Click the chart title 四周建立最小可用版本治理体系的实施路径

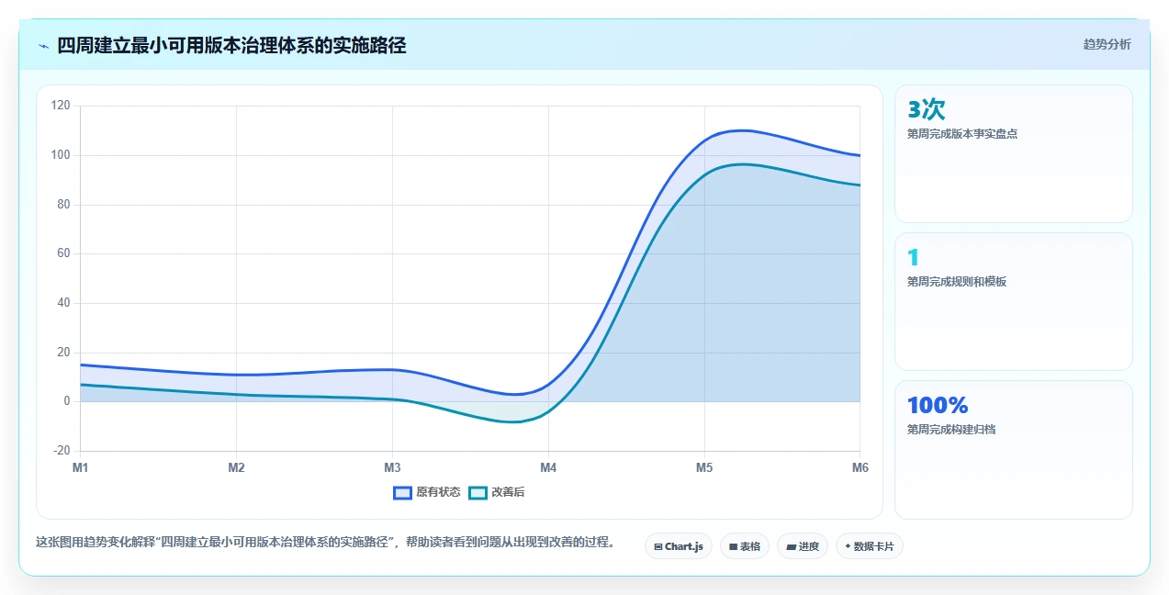point(231,45)
